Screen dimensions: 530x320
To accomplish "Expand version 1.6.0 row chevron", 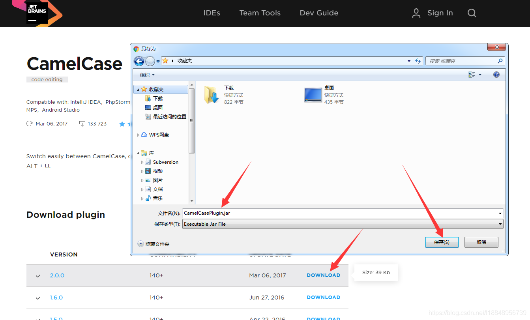I will [38, 298].
